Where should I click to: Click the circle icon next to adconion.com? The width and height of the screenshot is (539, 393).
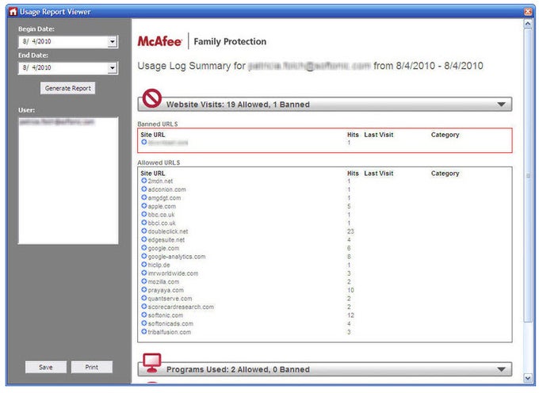(144, 189)
